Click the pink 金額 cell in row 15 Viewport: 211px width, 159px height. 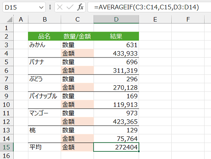tap(77, 147)
